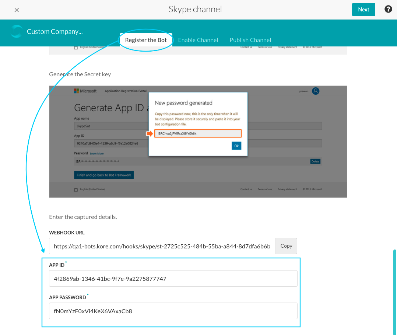Click the WEBHOOK URL text field
The width and height of the screenshot is (397, 335).
pyautogui.click(x=162, y=246)
